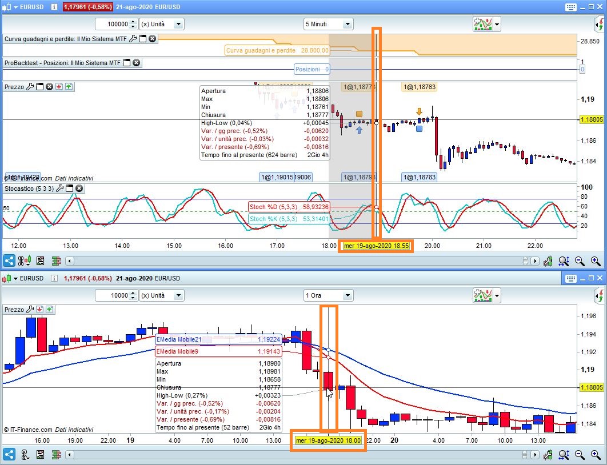Open chart style menu in top EURUSD window
Viewport: 607px width, 465px height.
[10, 7]
